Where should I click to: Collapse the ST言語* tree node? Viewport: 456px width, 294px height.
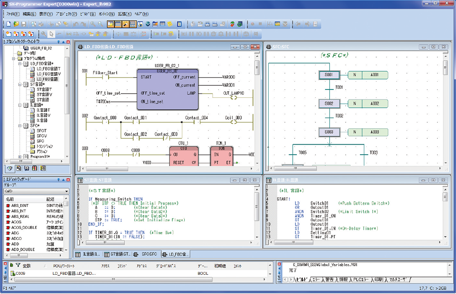[x=20, y=84]
